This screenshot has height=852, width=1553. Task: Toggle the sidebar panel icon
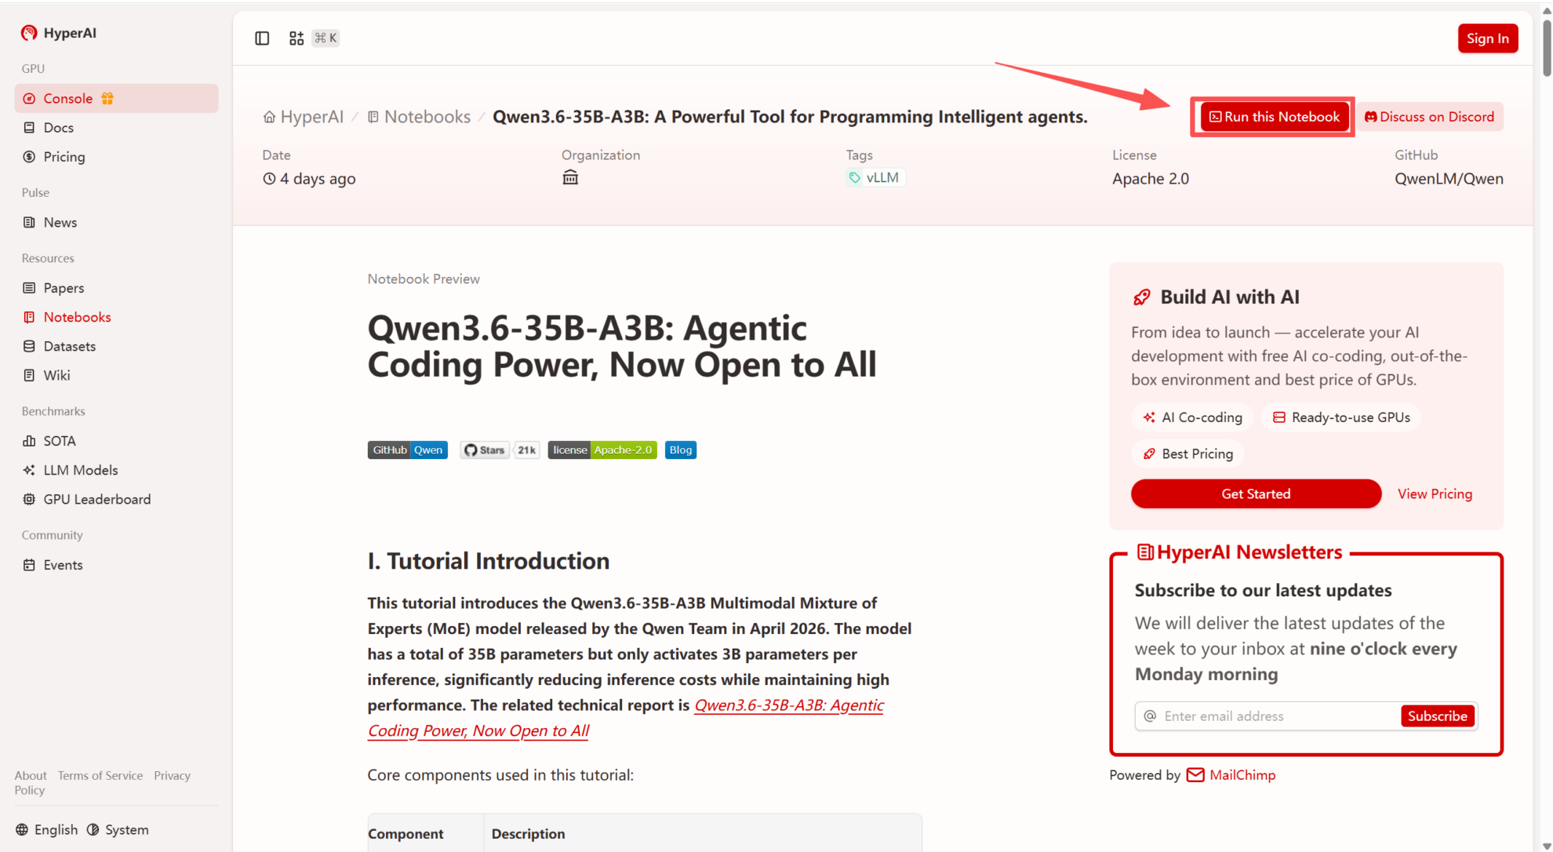(262, 38)
